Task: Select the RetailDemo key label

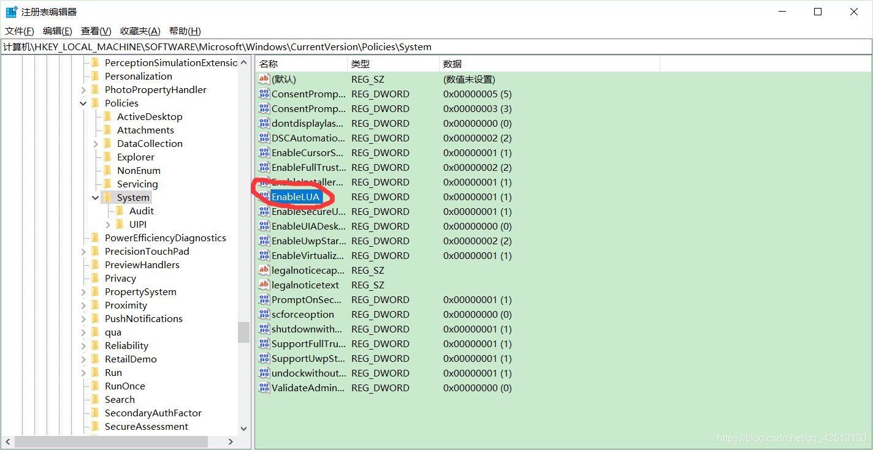Action: pyautogui.click(x=131, y=359)
